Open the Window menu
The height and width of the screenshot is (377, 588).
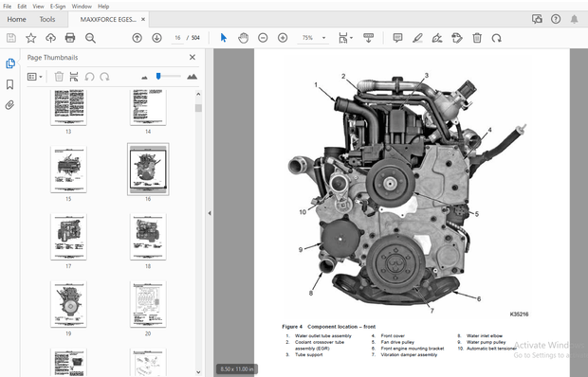coord(82,7)
